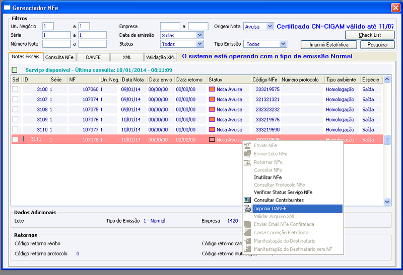Tick the checkbox on row ID 3108
Screen dimensions: 403x275
click(15, 110)
